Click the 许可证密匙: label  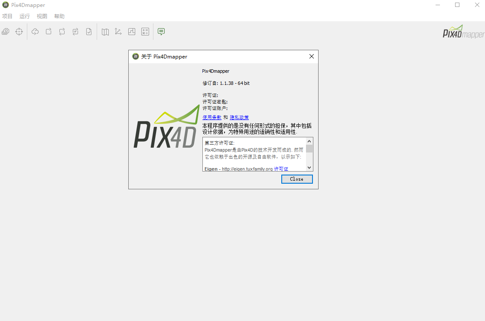(x=215, y=102)
